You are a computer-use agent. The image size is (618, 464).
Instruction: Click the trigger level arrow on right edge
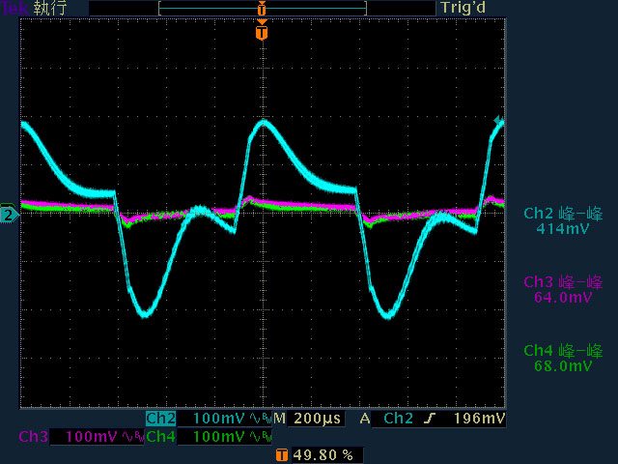(499, 122)
